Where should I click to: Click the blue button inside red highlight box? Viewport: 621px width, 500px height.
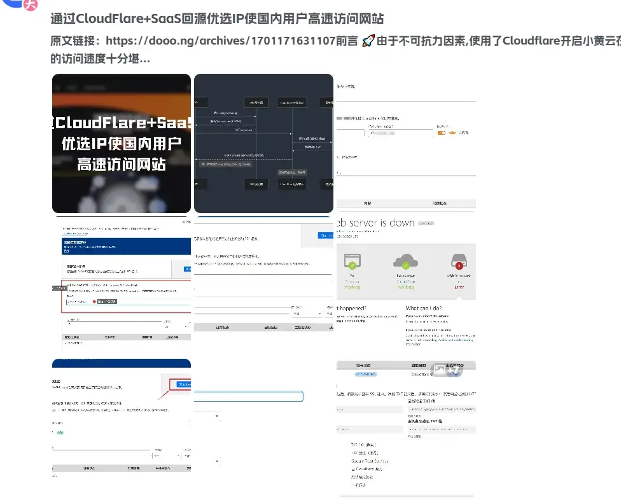pyautogui.click(x=184, y=385)
